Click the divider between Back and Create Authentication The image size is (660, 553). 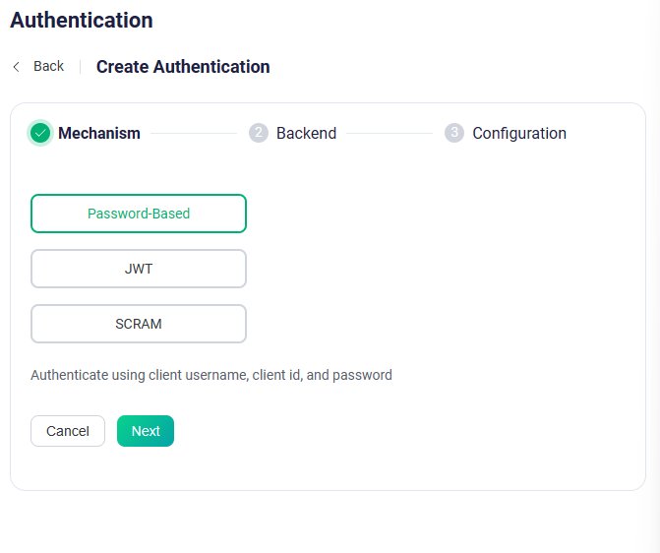click(80, 67)
